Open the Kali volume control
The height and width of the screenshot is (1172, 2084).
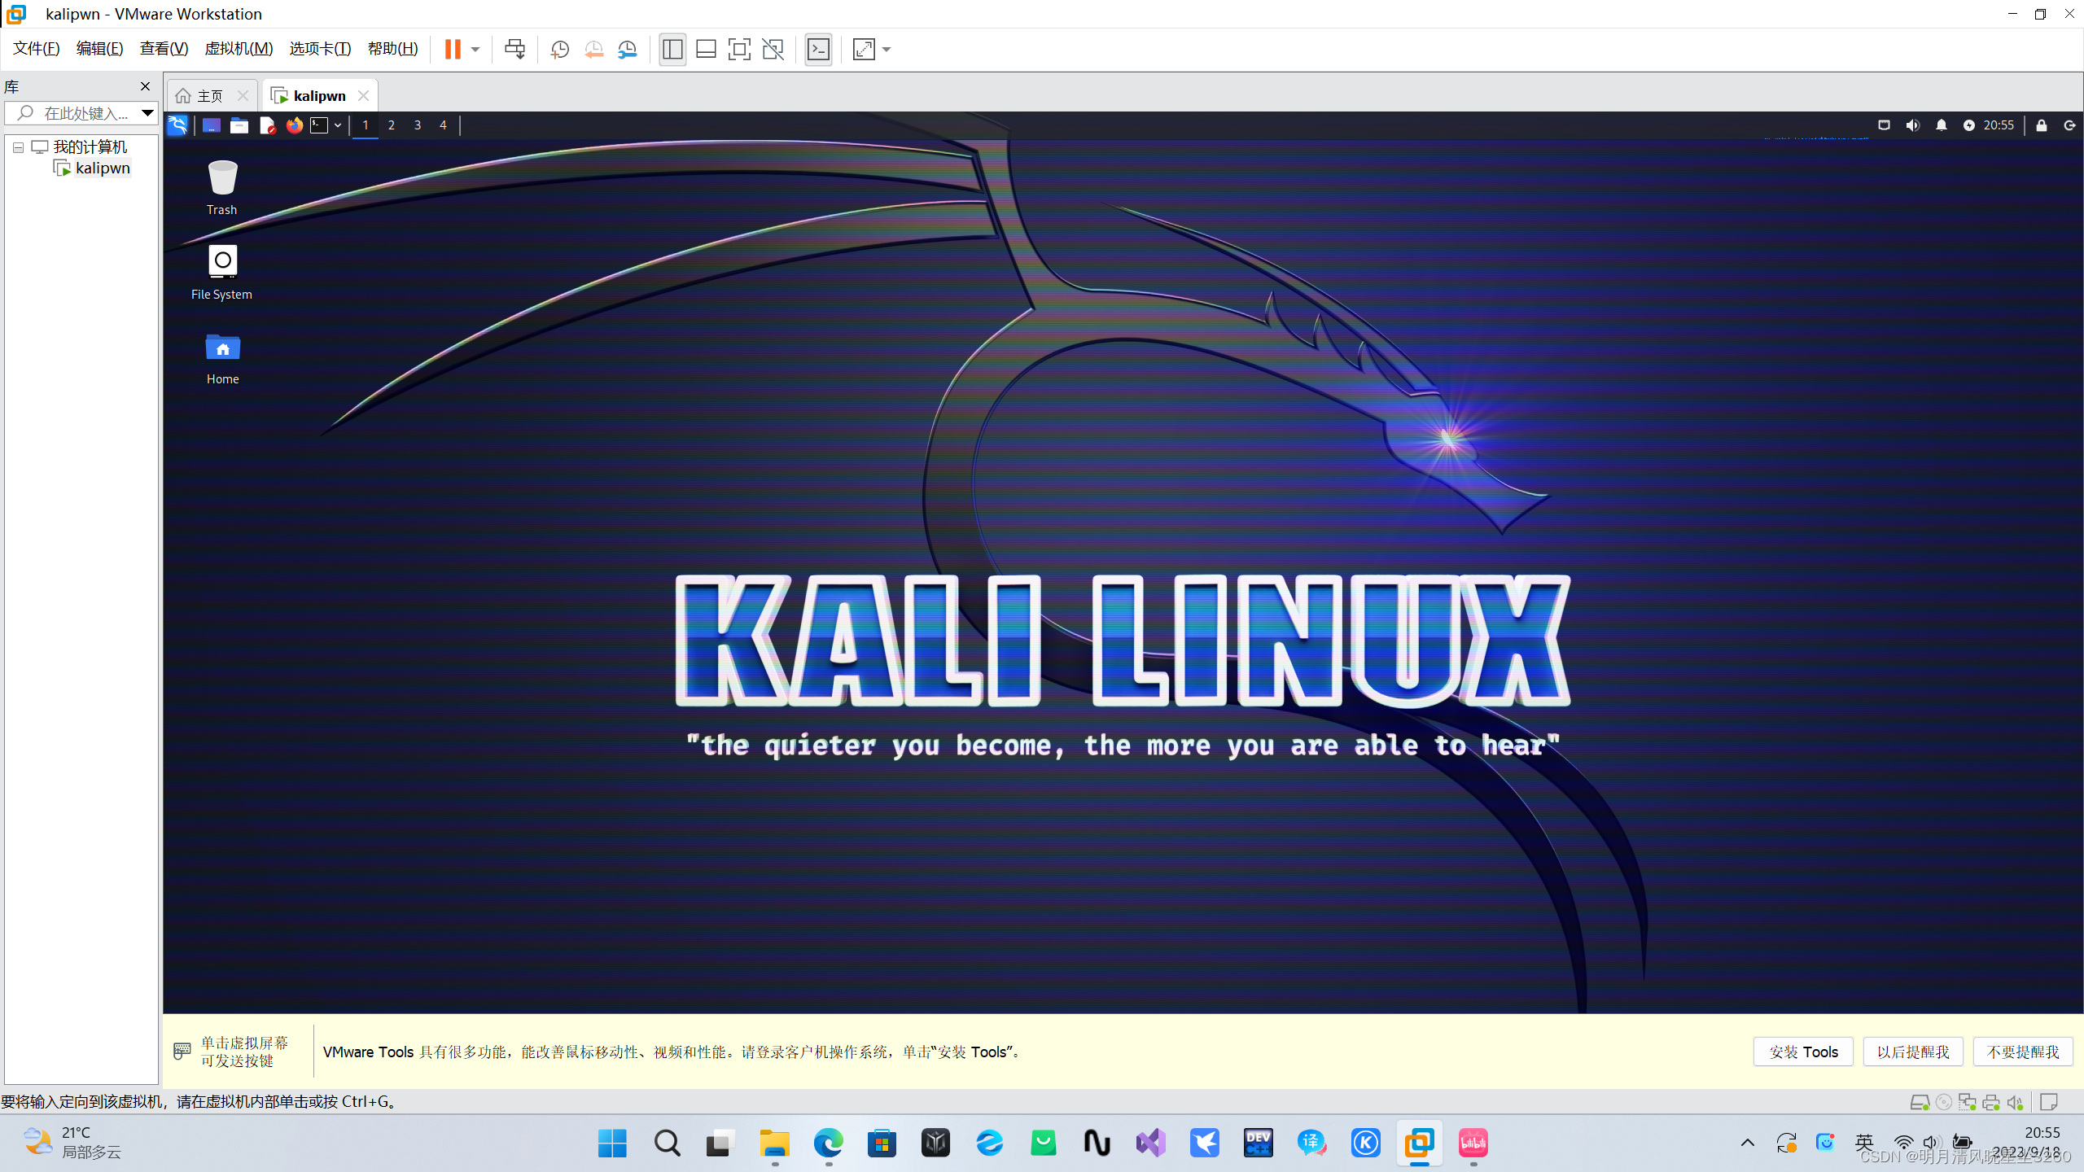[1913, 125]
